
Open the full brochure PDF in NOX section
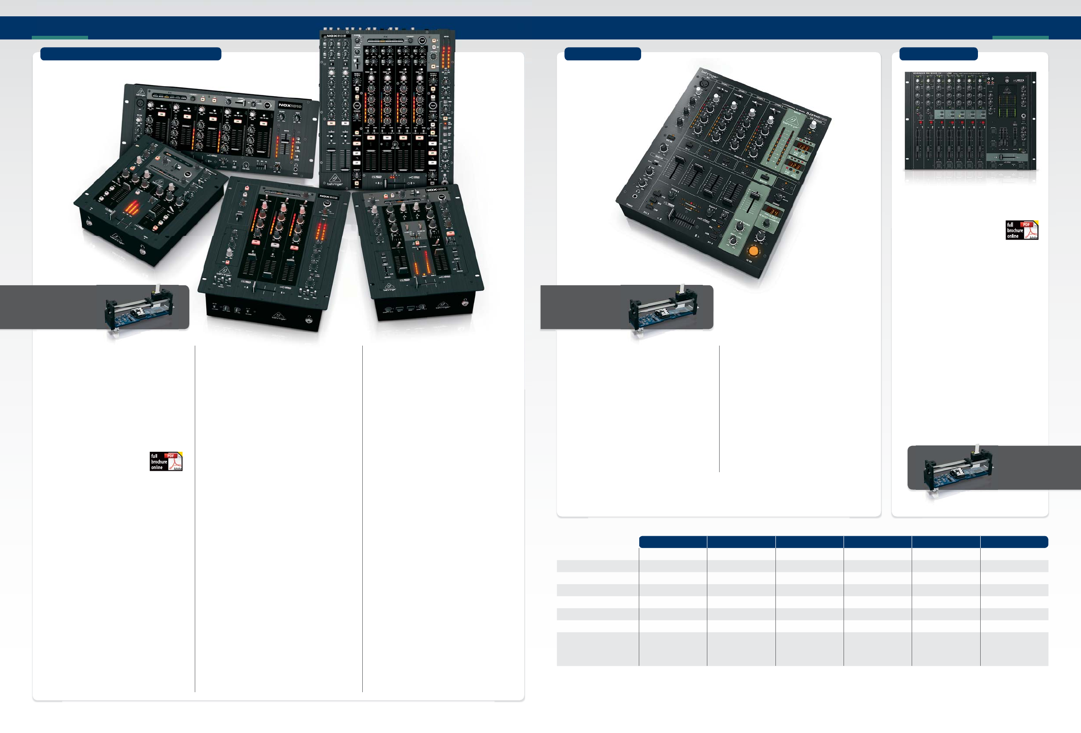(166, 461)
